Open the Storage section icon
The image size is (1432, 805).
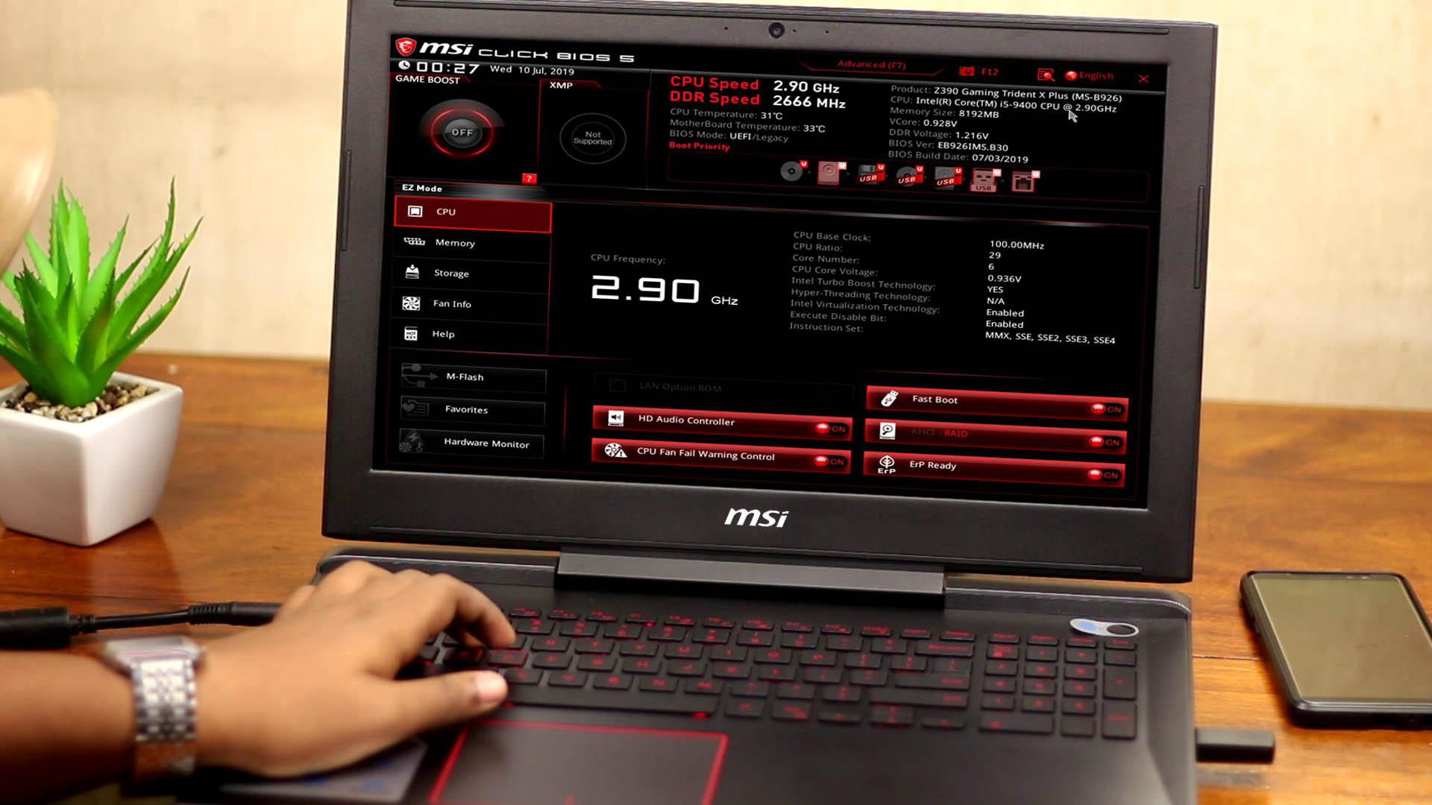pos(412,272)
